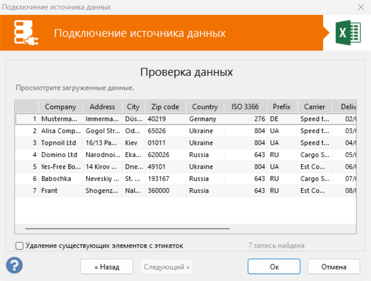The image size is (371, 281).
Task: Click the Ок button
Action: 274,267
